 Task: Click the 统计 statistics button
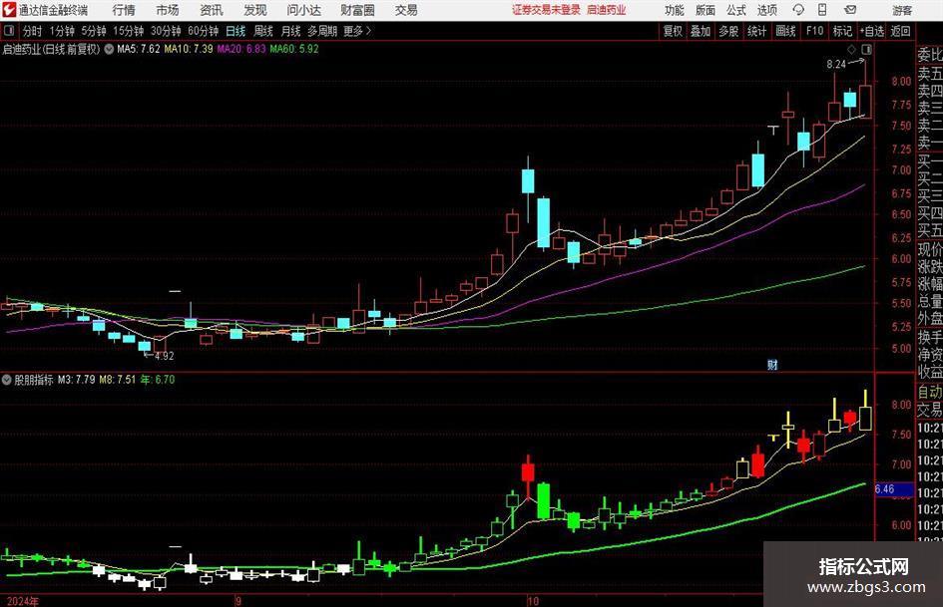point(756,31)
